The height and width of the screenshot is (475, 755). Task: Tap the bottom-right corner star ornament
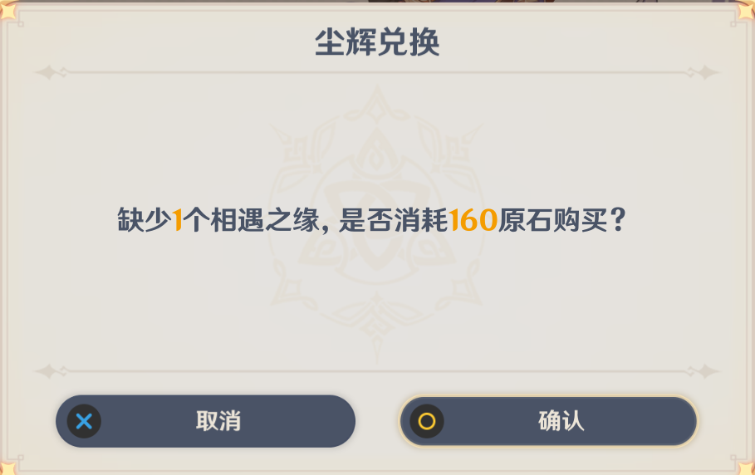pos(747,467)
